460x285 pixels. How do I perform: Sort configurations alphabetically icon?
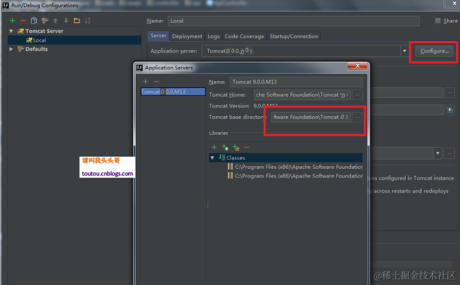(x=87, y=21)
